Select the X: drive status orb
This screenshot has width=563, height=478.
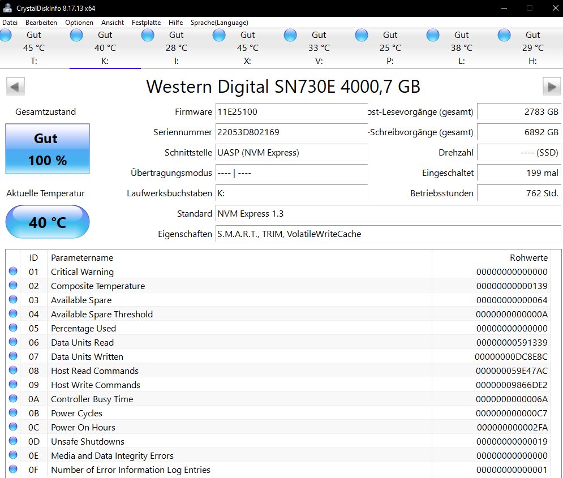tap(219, 35)
